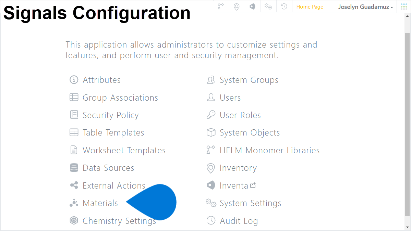
Task: Open the apps grid launcher icon
Action: (404, 7)
